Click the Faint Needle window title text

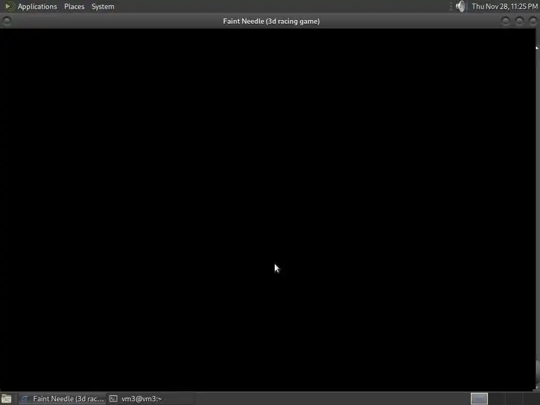point(271,21)
